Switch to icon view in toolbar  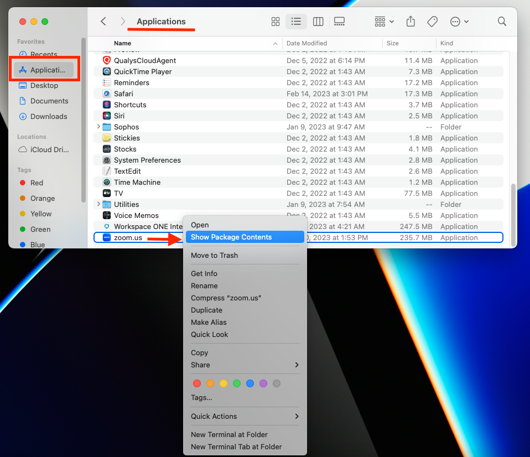tap(276, 22)
